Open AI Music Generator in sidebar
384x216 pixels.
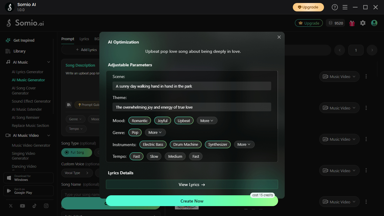point(28,80)
